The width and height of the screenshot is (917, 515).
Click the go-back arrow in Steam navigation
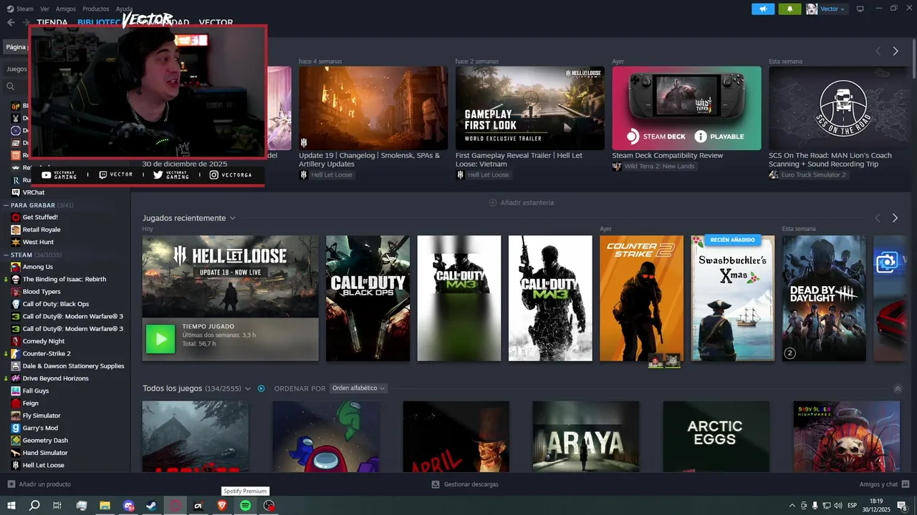point(11,22)
